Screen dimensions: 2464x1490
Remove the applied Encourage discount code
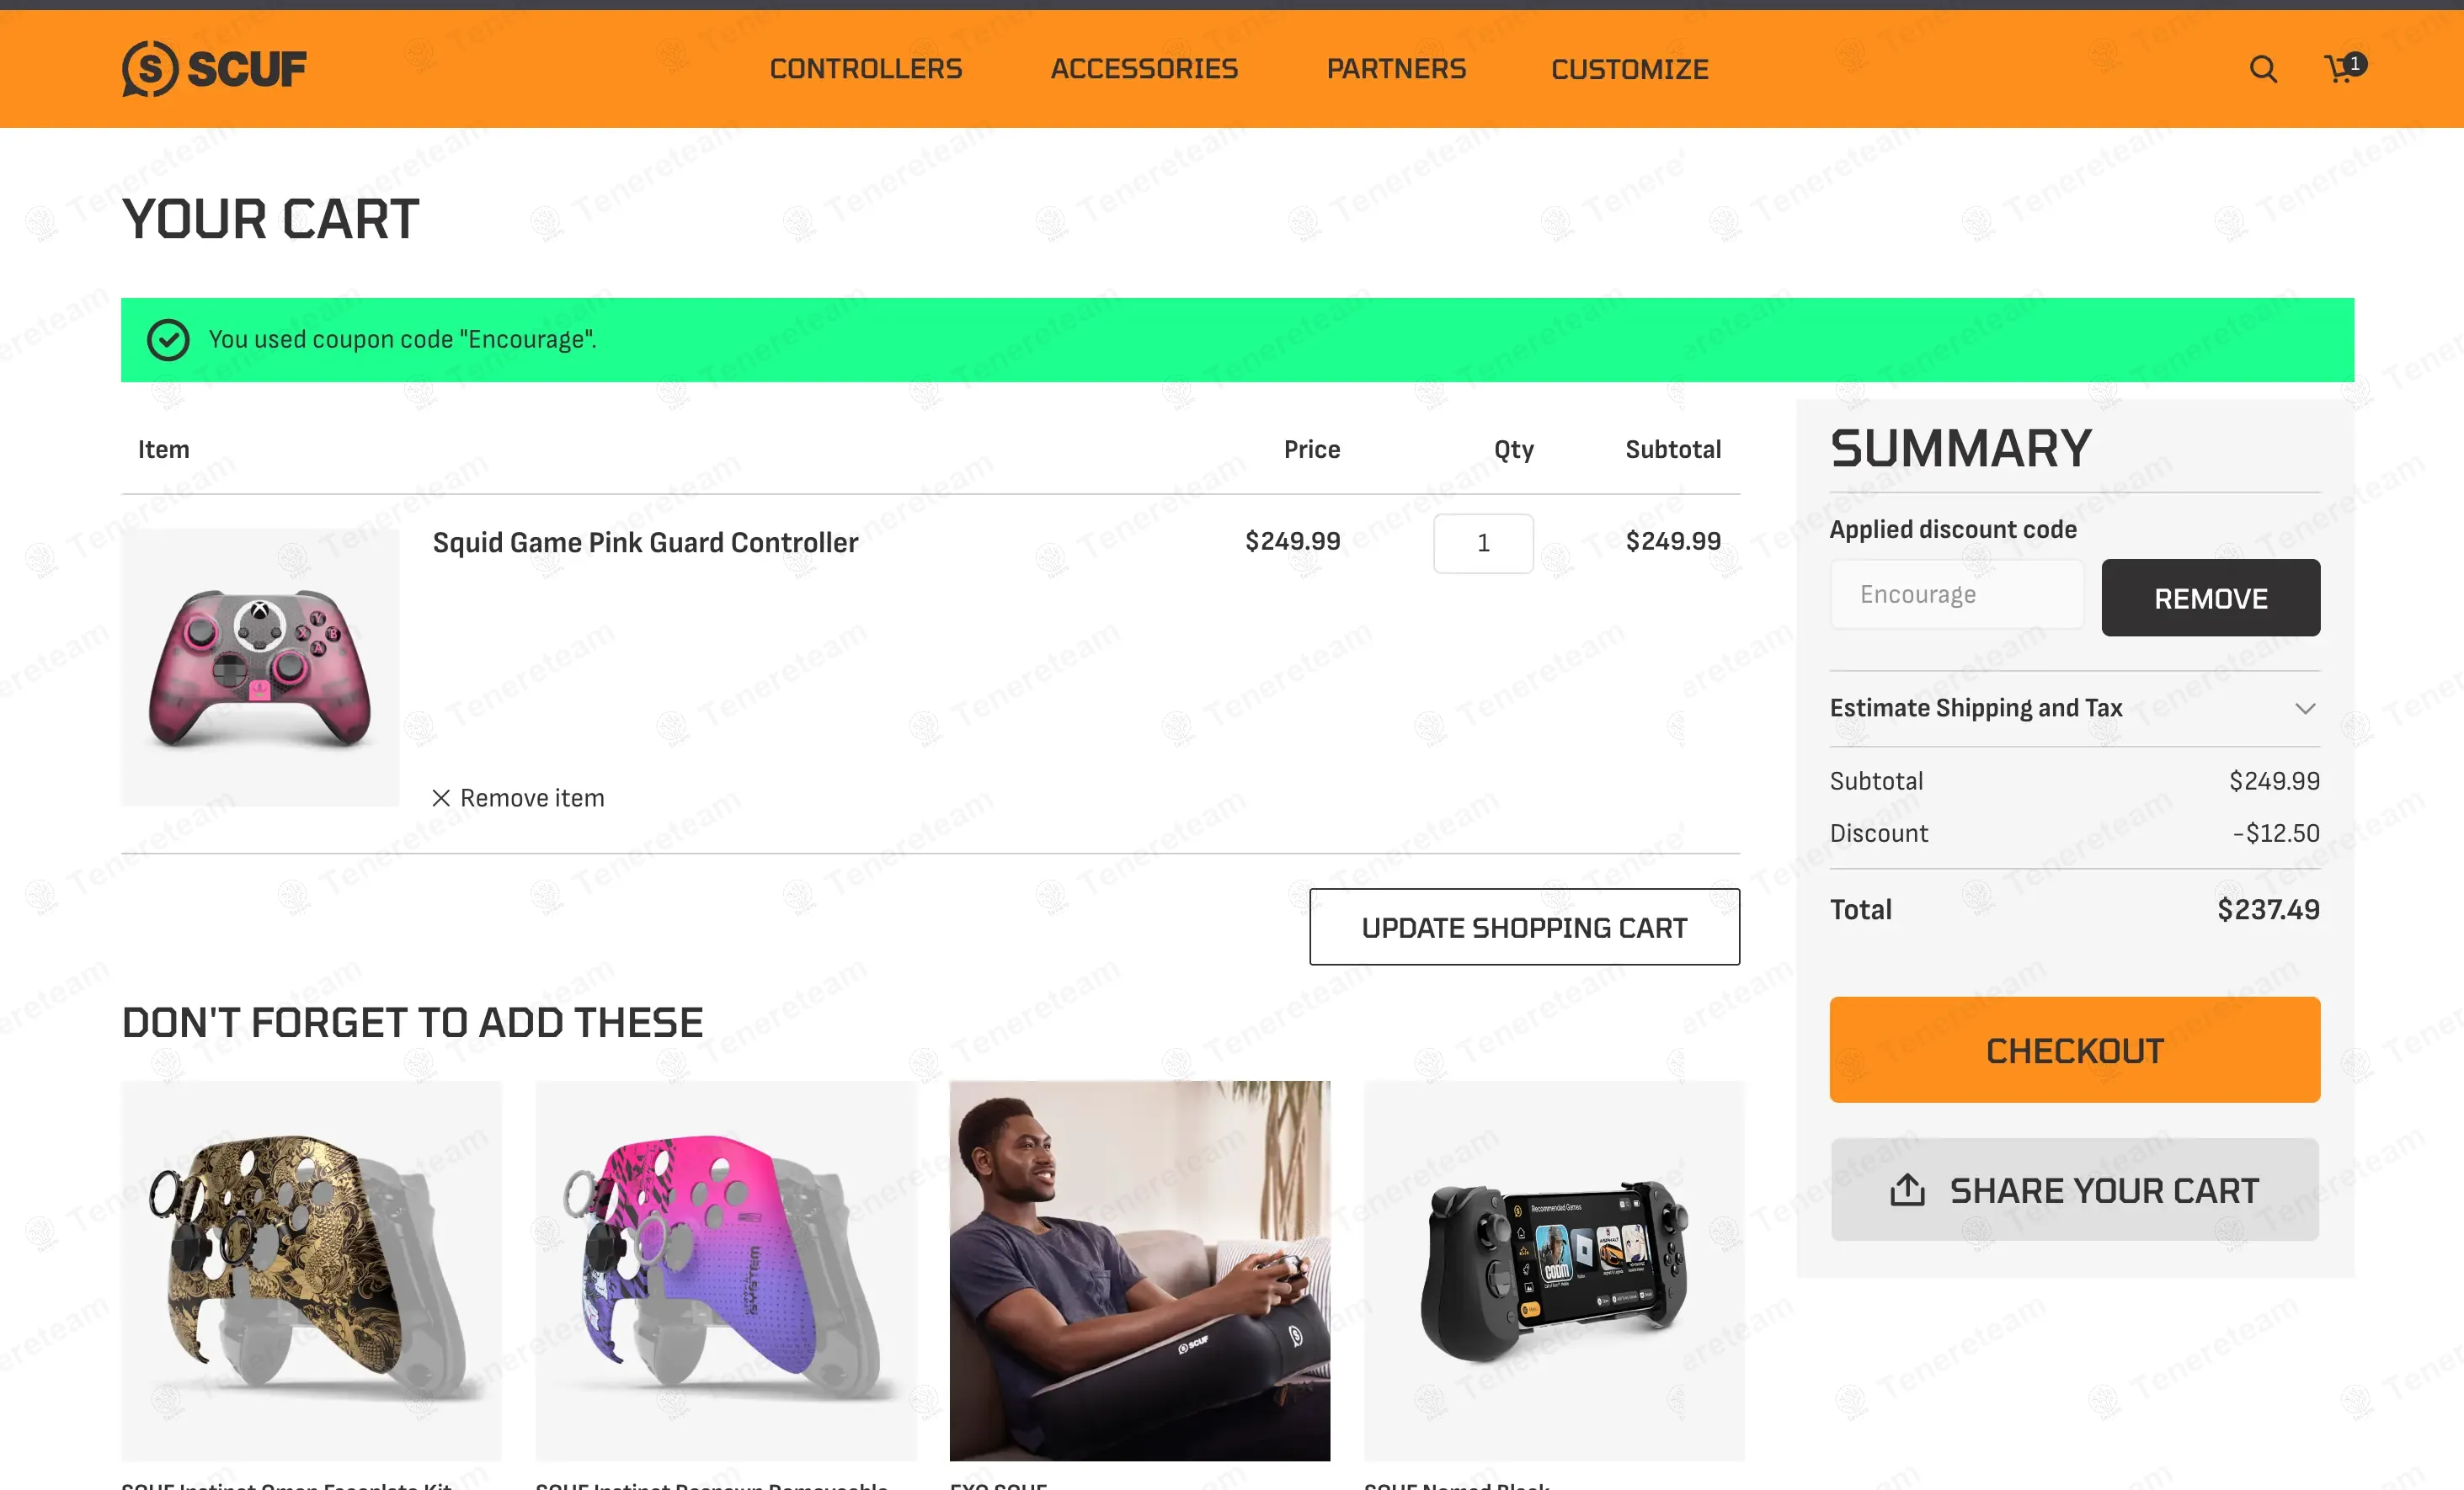2210,598
